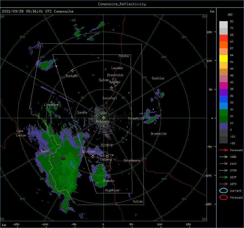This screenshot has width=244, height=228.
Task: Click the yellow diamond marker below RedDeer
Action: click(x=111, y=88)
